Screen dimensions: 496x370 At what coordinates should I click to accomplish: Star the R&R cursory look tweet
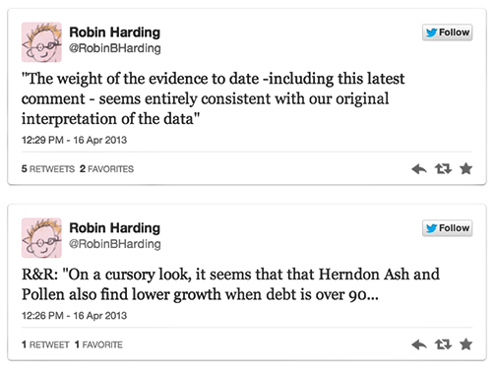point(465,344)
